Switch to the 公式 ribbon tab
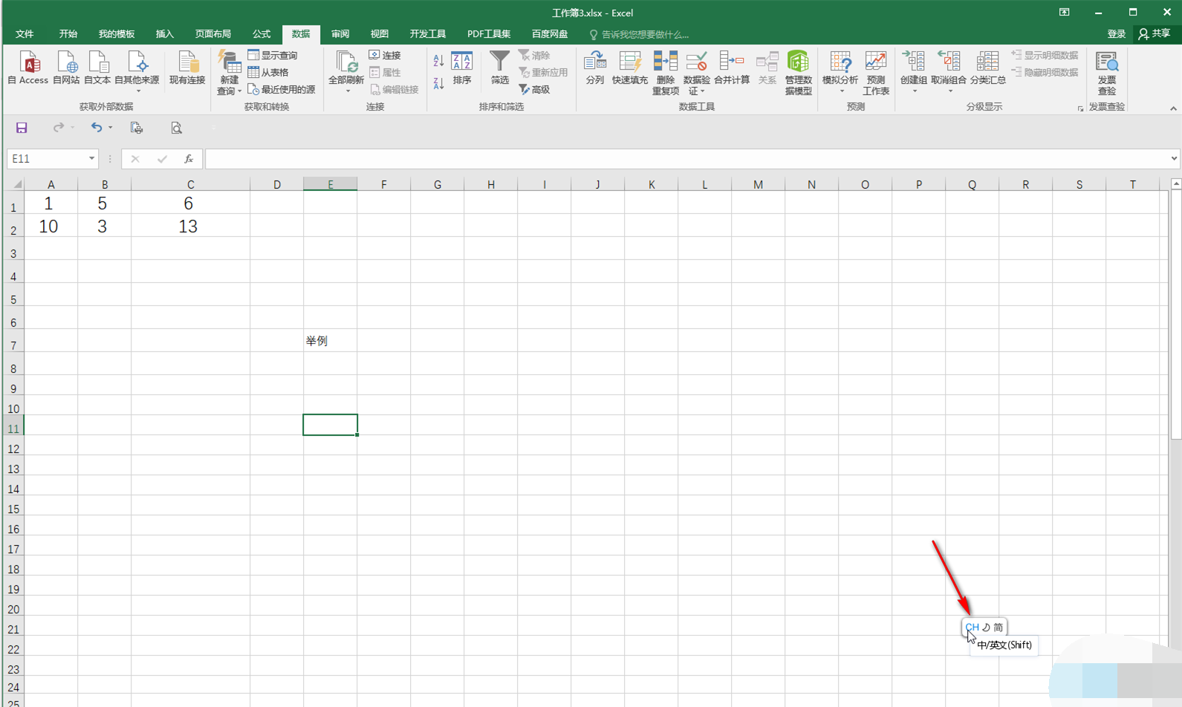The height and width of the screenshot is (707, 1182). point(262,34)
